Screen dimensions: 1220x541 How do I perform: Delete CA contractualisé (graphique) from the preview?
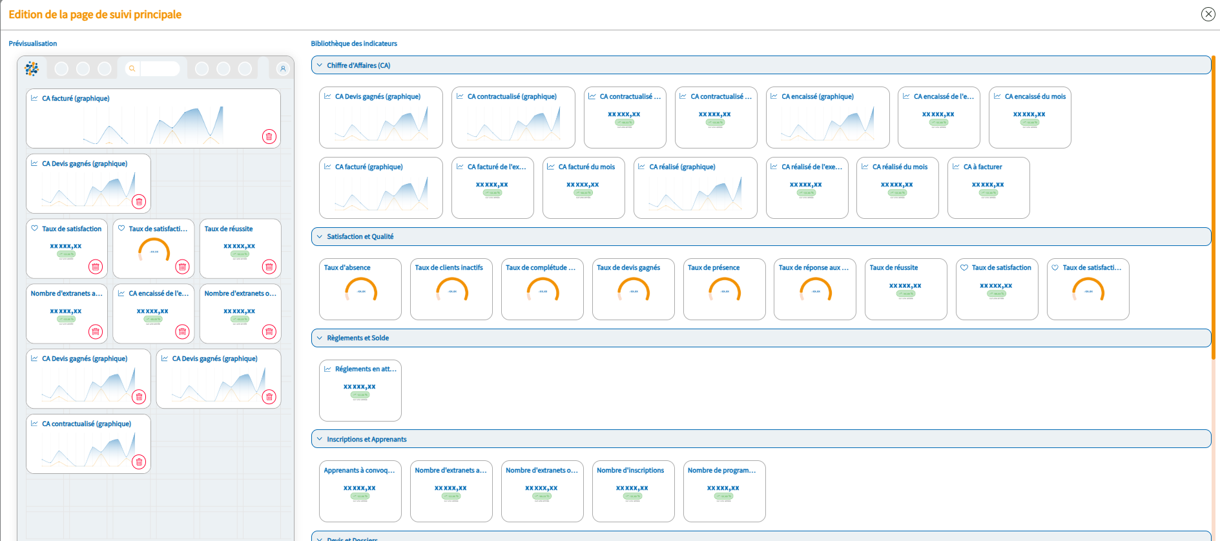click(138, 462)
